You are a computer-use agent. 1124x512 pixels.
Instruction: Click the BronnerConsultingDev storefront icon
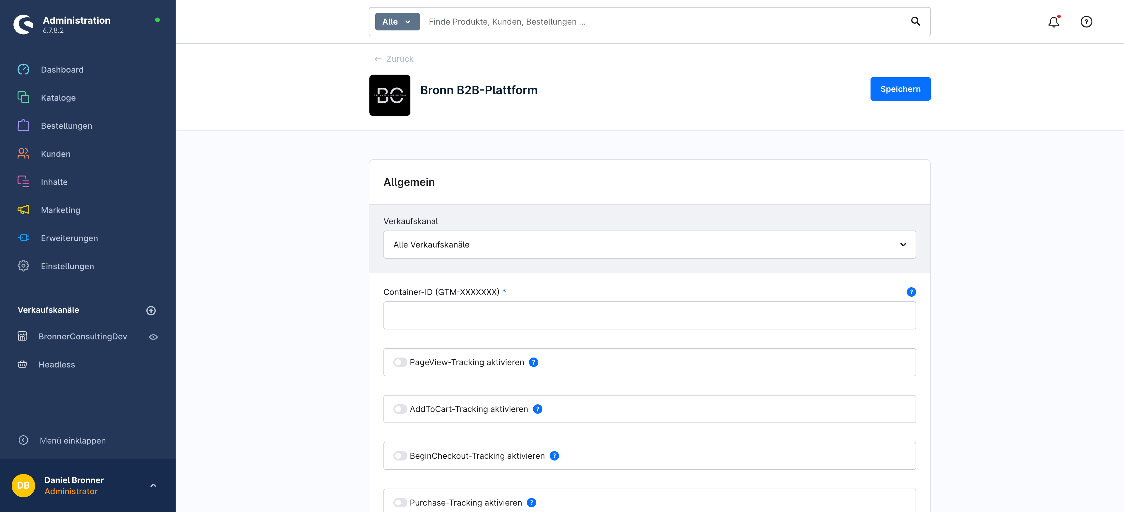pyautogui.click(x=22, y=336)
